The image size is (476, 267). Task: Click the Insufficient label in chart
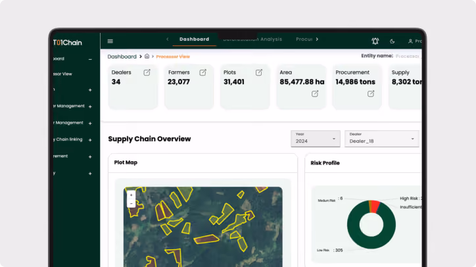[x=411, y=207]
